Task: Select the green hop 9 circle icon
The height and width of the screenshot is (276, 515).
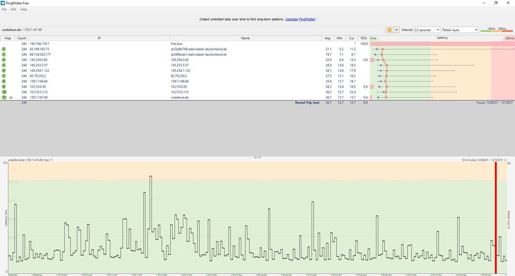Action: pos(4,87)
